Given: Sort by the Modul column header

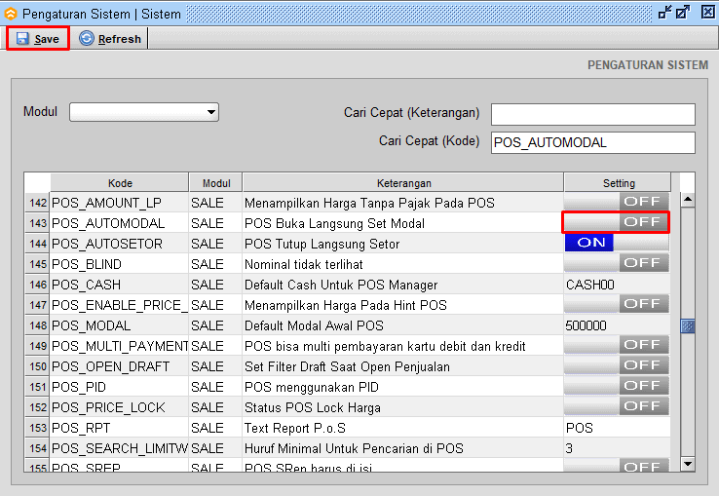Looking at the screenshot, I should 216,182.
